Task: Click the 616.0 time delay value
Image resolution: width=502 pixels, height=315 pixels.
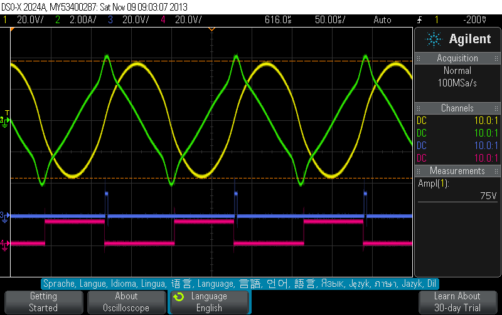Action: 278,20
